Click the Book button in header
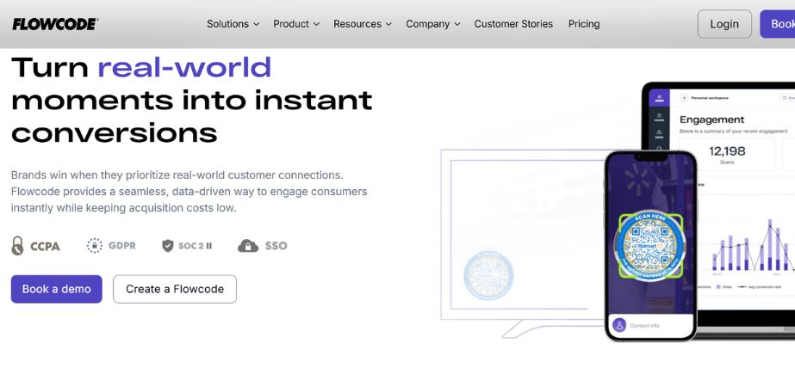The width and height of the screenshot is (795, 374). 778,24
